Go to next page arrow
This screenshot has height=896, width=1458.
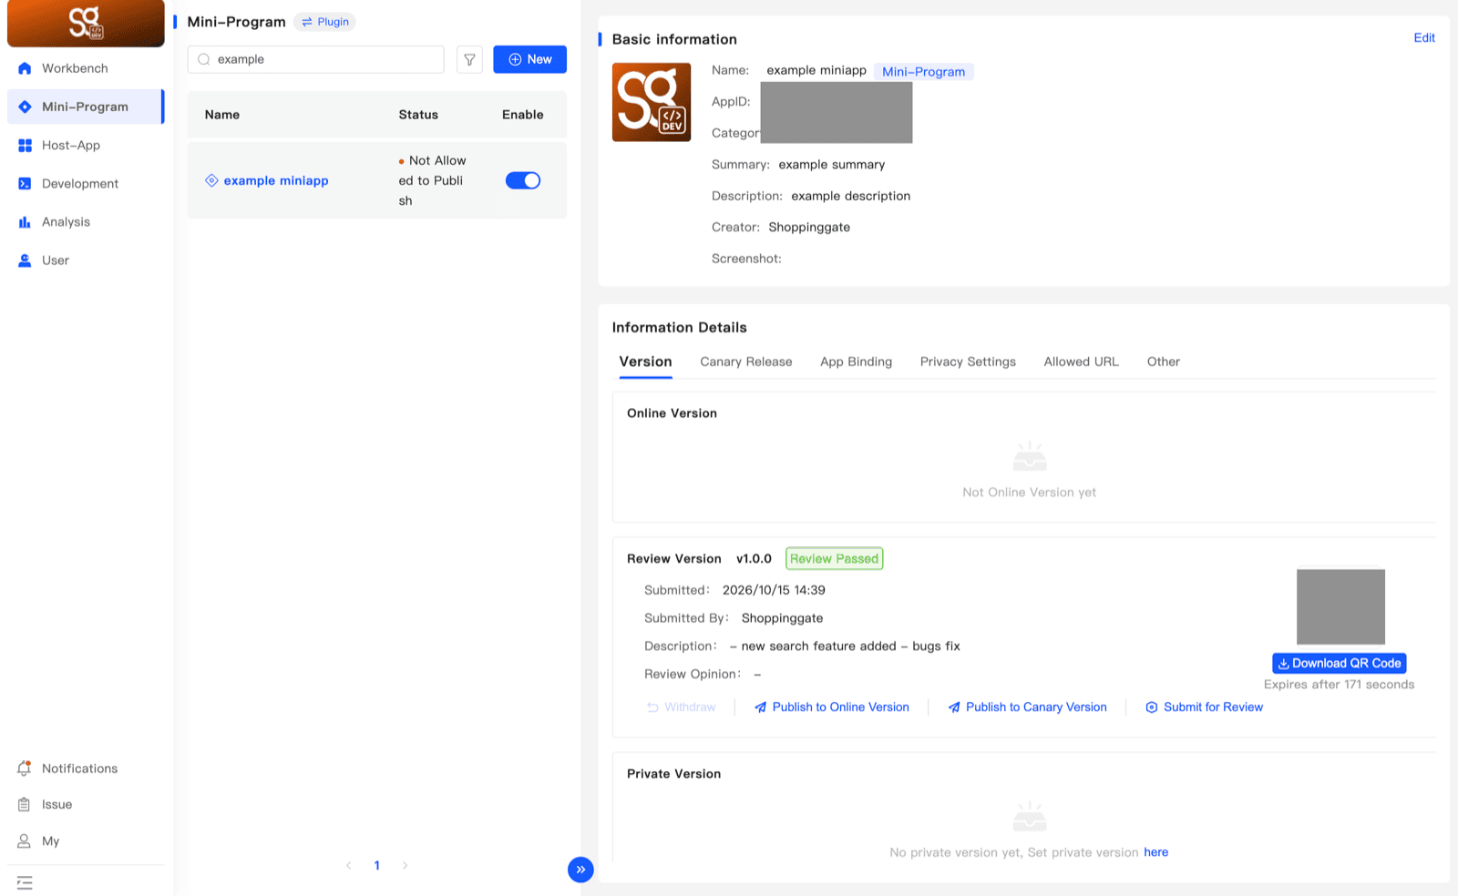pos(405,865)
